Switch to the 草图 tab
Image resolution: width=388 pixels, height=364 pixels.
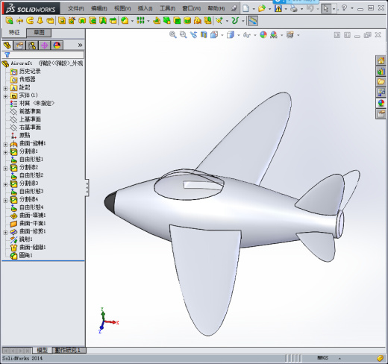pyautogui.click(x=39, y=32)
